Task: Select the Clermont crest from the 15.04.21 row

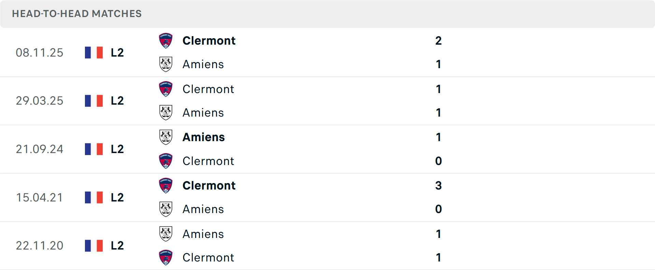Action: pos(166,185)
